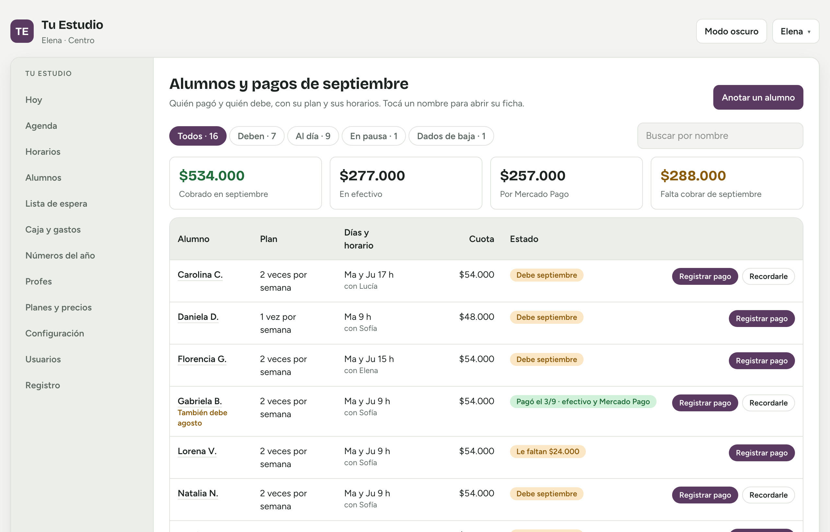The height and width of the screenshot is (532, 830).
Task: Open Números del año section
Action: tap(60, 255)
